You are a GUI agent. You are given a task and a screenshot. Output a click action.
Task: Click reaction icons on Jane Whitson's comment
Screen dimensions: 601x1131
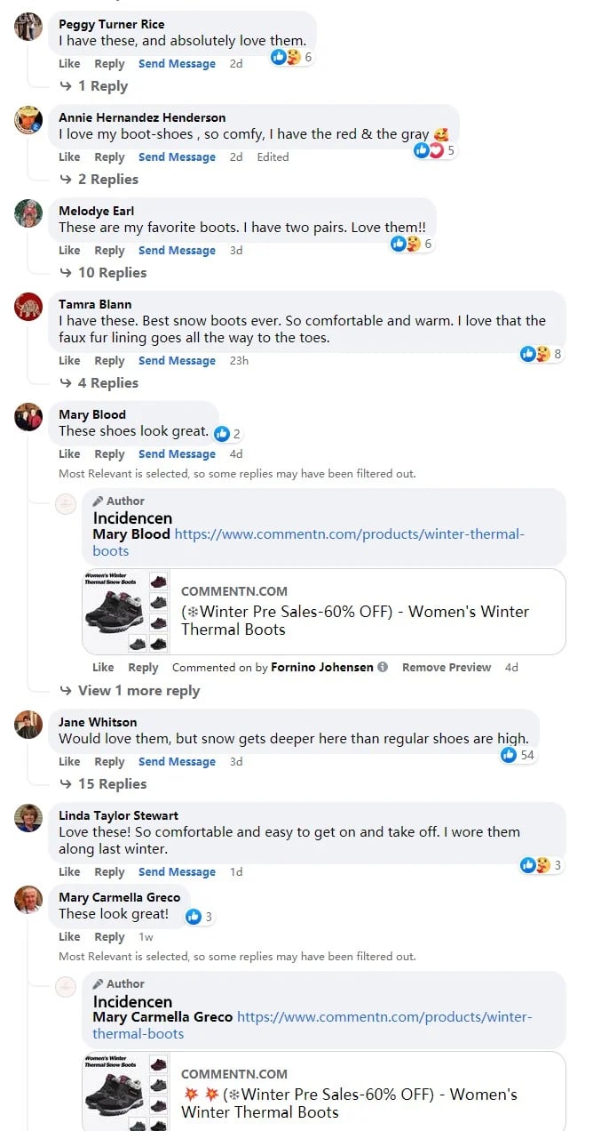tap(509, 755)
